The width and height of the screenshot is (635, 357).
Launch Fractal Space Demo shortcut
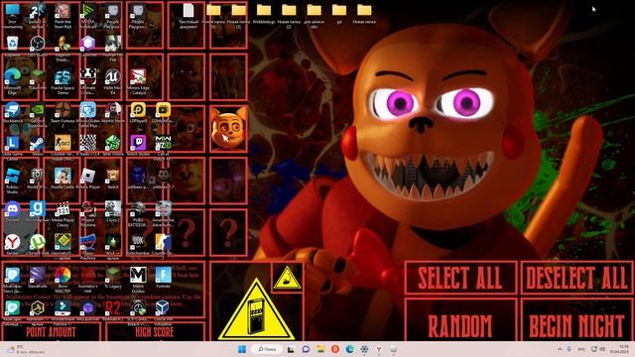(63, 77)
